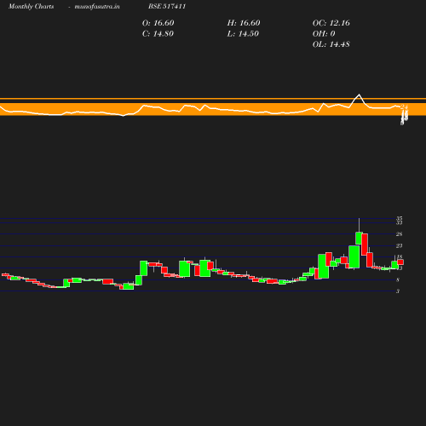Click the peak of the white indicator line

[359, 95]
